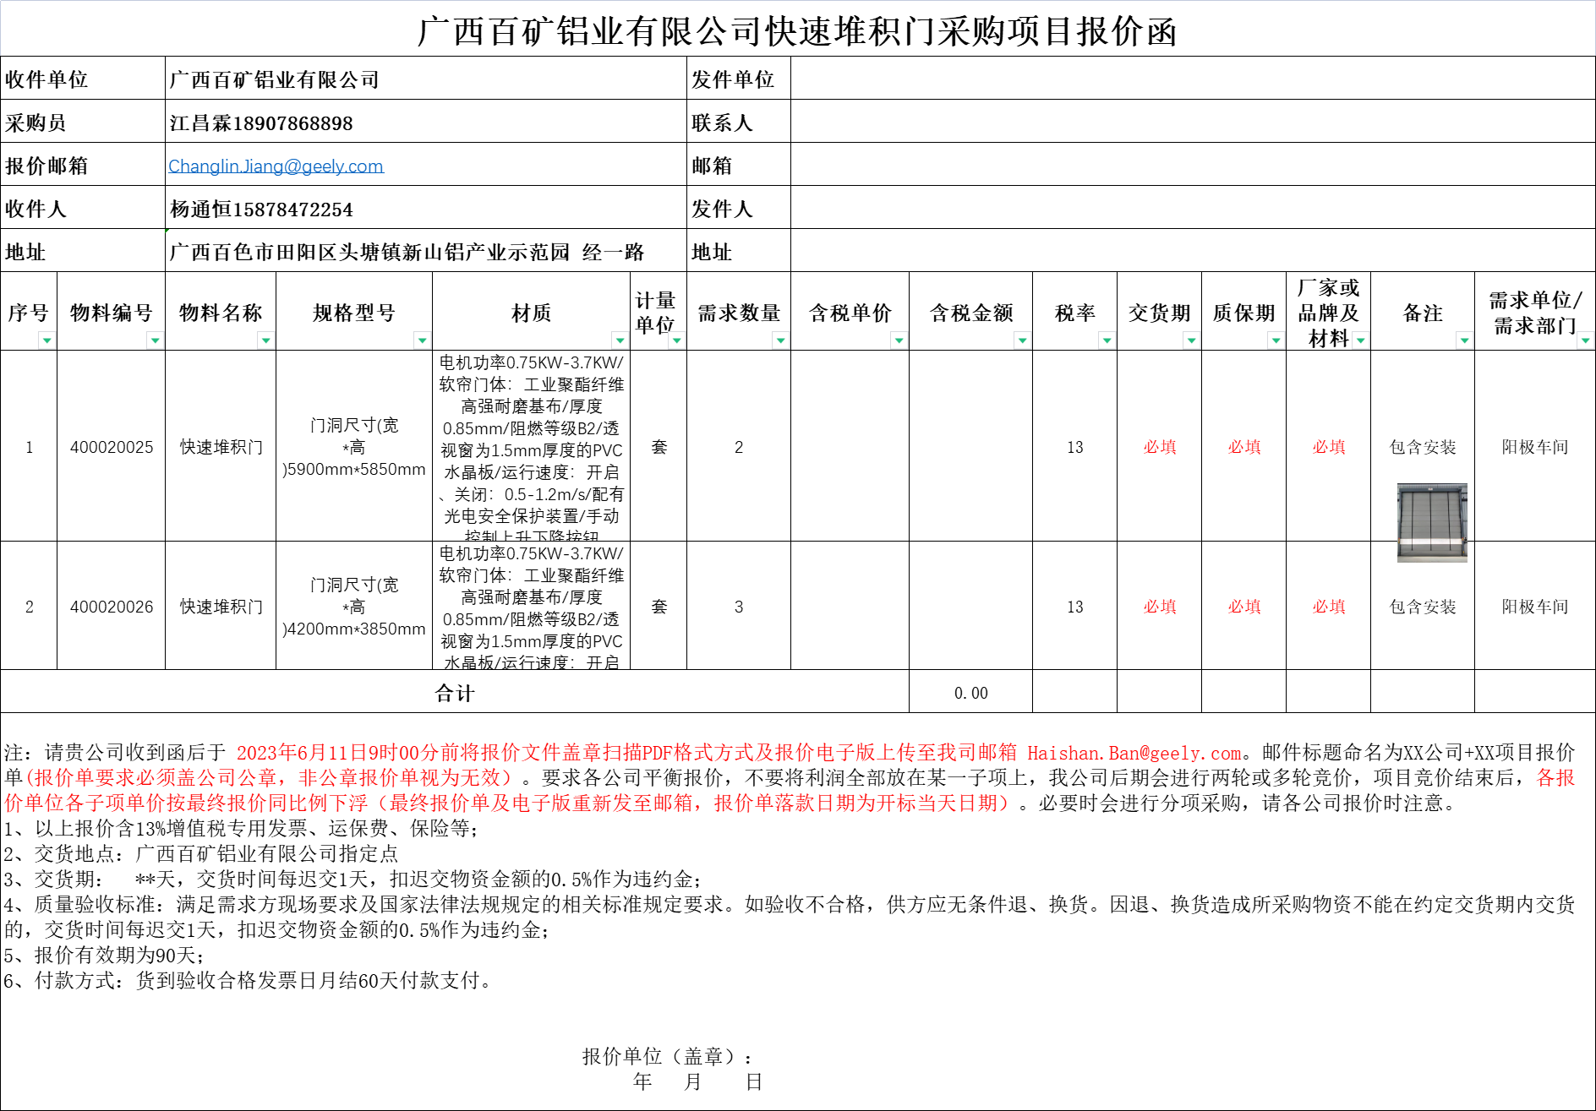Screen dimensions: 1596x1111
Task: Select the 收件单位 label cell
Action: coord(83,79)
